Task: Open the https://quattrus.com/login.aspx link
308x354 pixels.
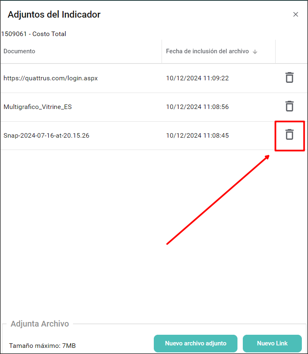Action: 50,78
